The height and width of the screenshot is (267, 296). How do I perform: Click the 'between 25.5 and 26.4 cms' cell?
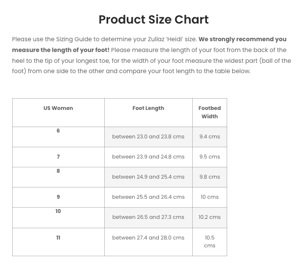pyautogui.click(x=148, y=197)
